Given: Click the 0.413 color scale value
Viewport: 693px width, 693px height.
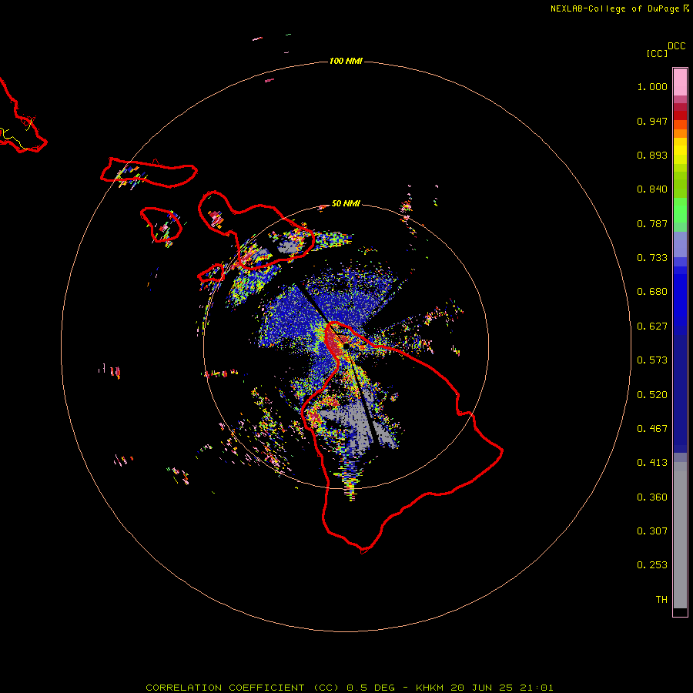Looking at the screenshot, I should pyautogui.click(x=652, y=463).
